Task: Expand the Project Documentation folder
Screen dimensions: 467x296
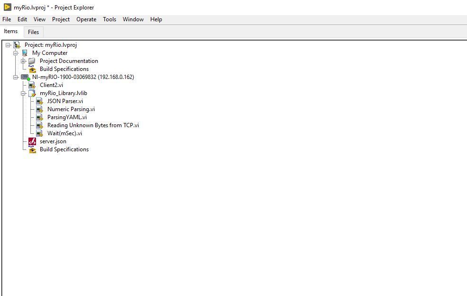Action: 23,61
